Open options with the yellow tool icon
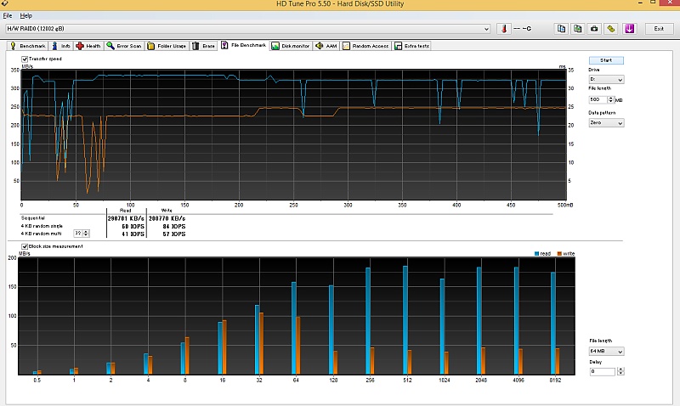 click(611, 29)
